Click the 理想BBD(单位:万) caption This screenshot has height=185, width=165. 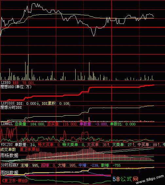(x=16, y=87)
